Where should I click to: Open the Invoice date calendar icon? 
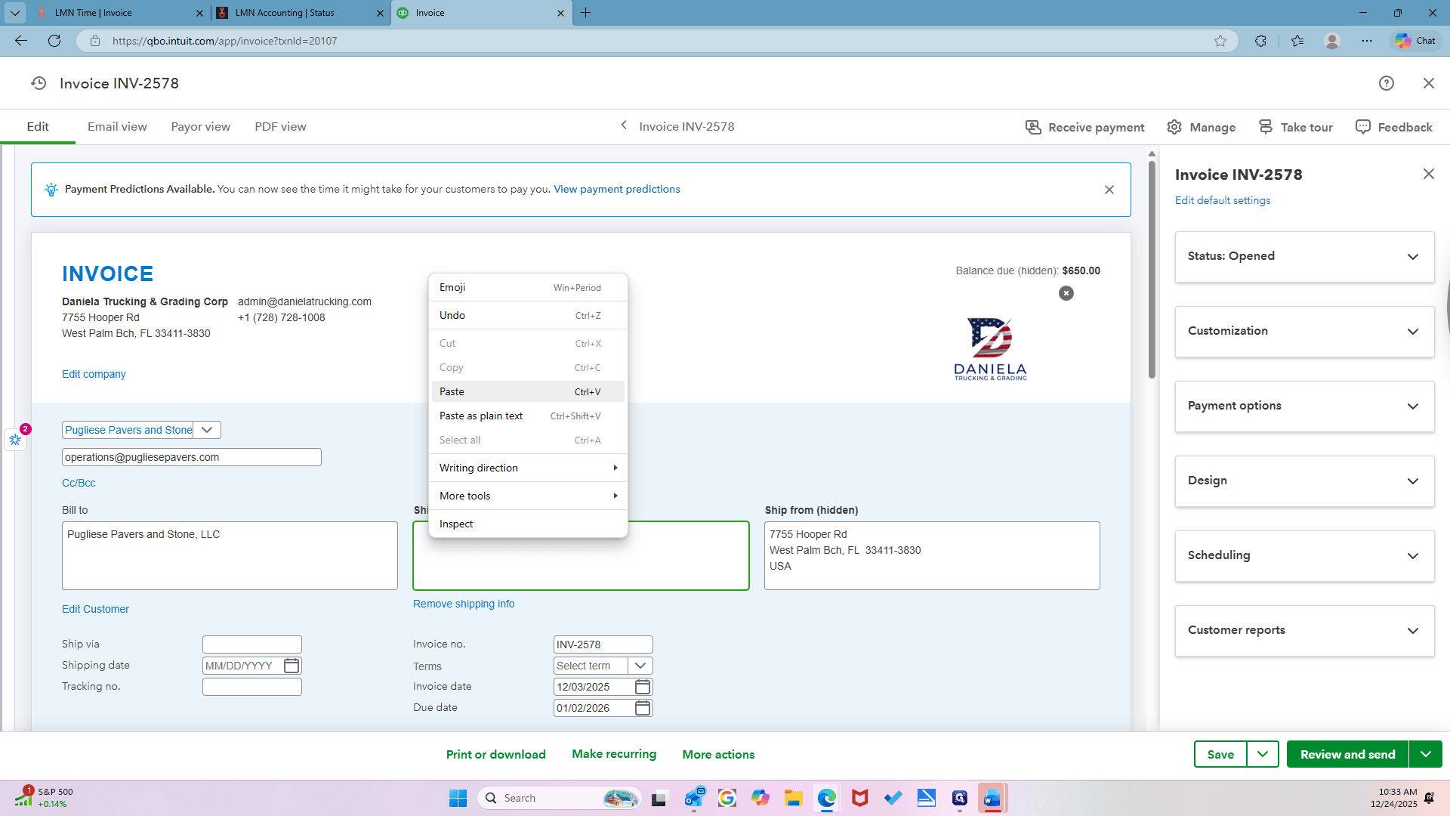tap(642, 687)
